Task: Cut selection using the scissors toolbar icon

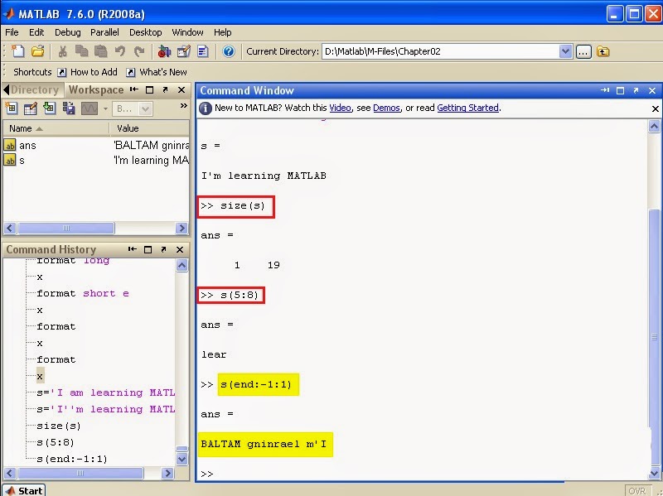Action: pos(62,51)
